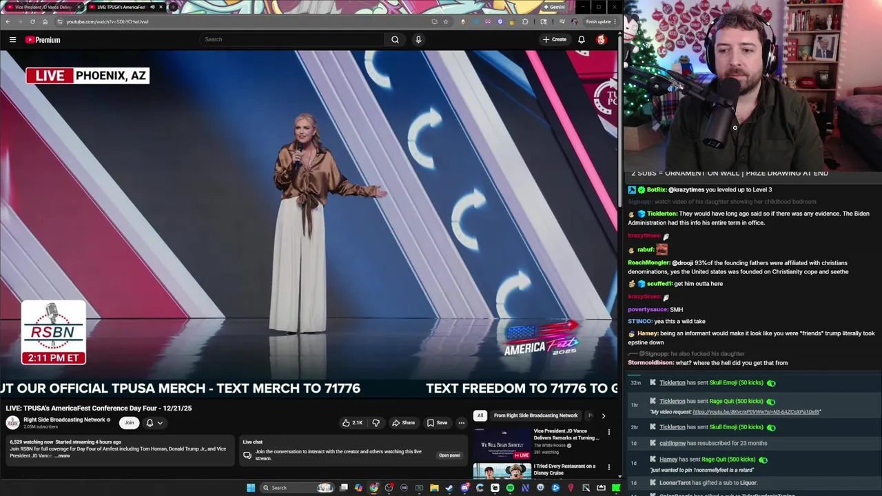Bookmark this page with the star icon
This screenshot has width=882, height=496.
point(445,21)
